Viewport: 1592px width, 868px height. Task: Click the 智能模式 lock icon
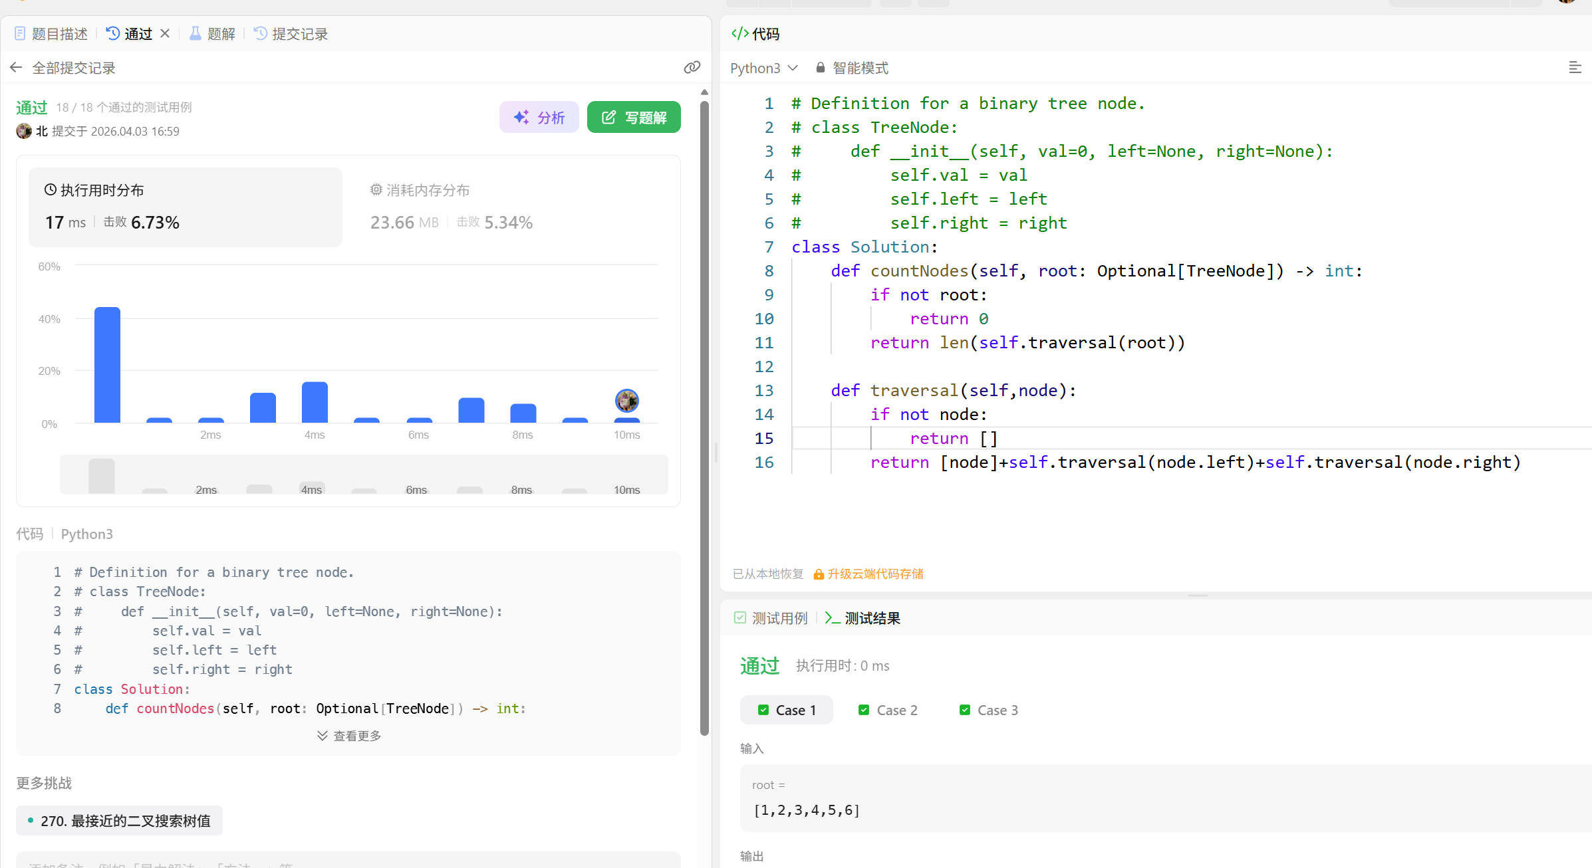[820, 68]
